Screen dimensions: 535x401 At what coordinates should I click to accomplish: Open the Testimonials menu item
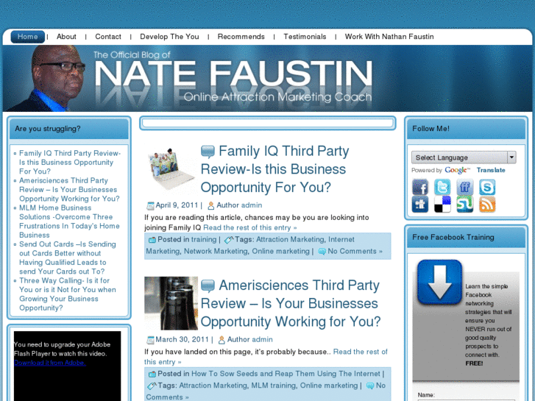tap(305, 37)
